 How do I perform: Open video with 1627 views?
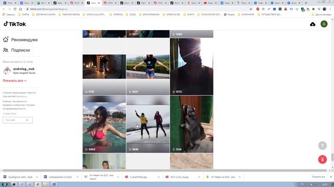[104, 34]
